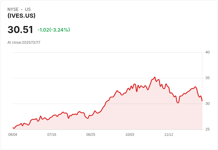Click the 25 price axis label

coord(207,129)
